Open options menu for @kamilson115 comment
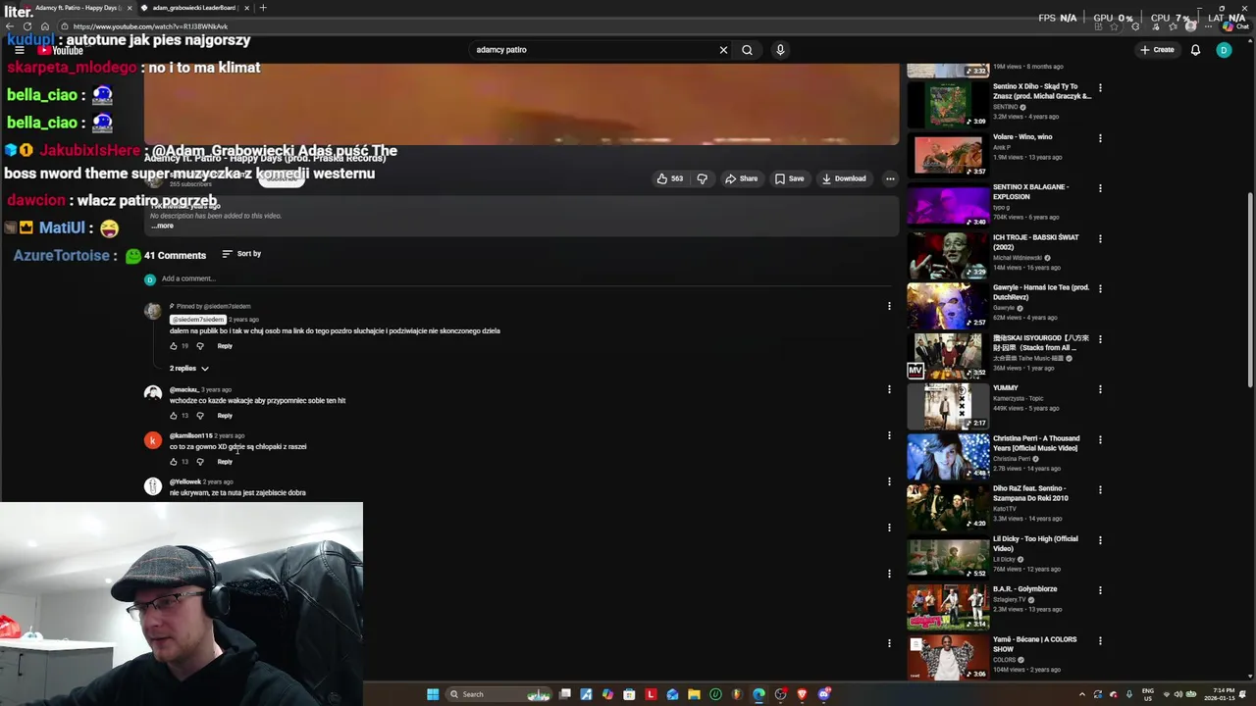This screenshot has width=1256, height=706. [x=889, y=435]
